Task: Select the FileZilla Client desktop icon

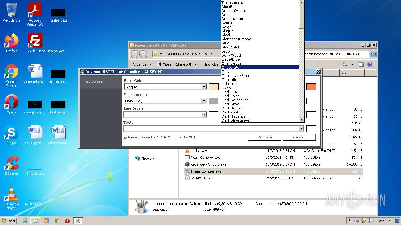Action: tap(35, 43)
